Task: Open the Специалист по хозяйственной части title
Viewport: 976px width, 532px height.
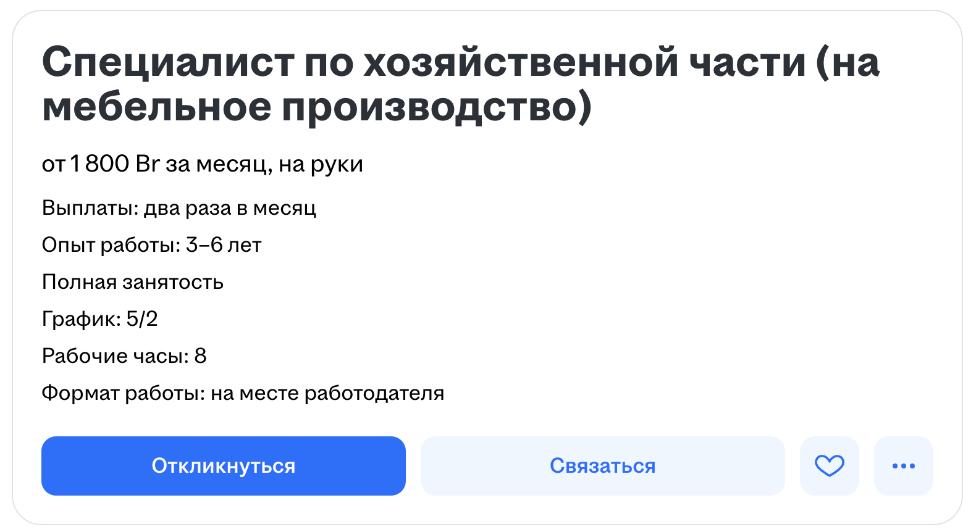Action: point(460,63)
